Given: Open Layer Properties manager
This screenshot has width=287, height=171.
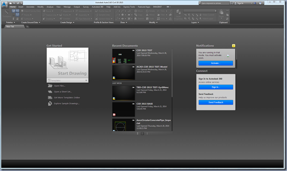Looking at the screenshot, I should [178, 15].
